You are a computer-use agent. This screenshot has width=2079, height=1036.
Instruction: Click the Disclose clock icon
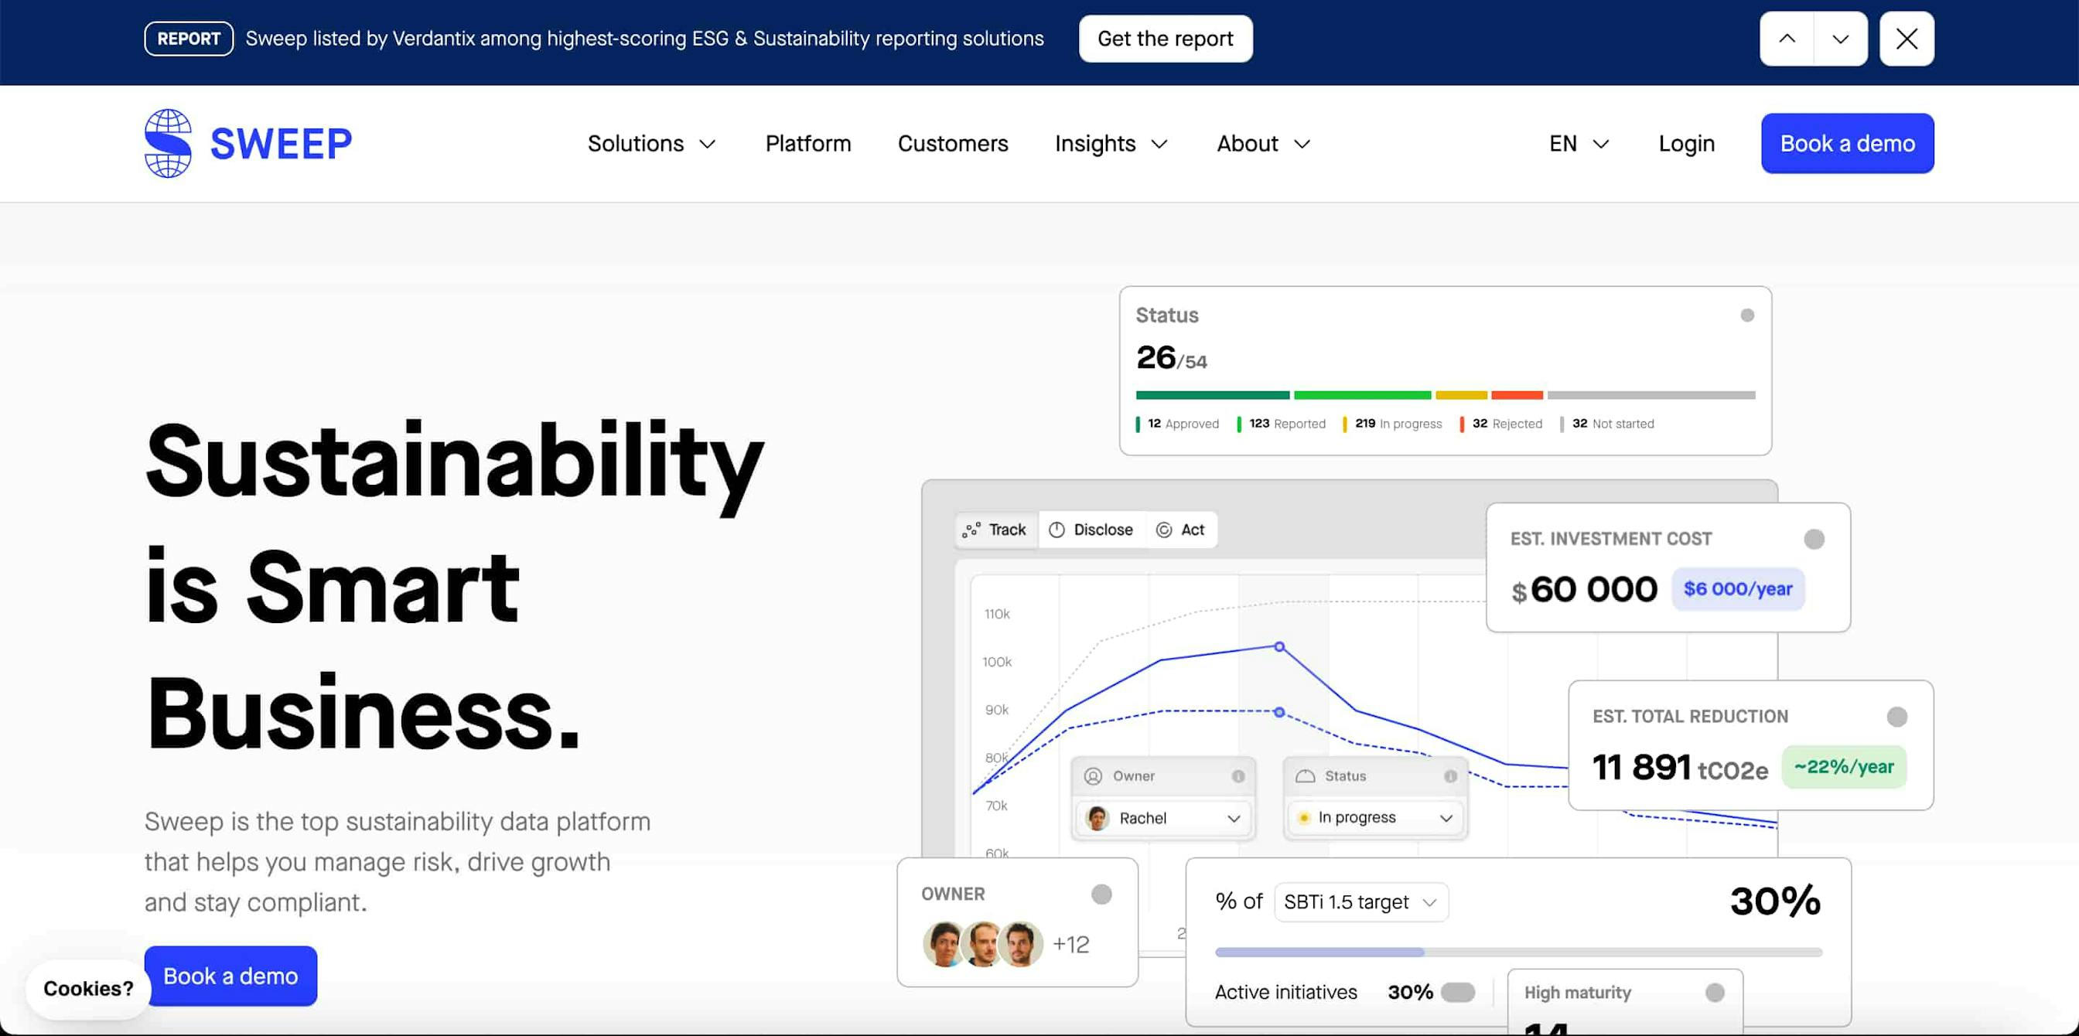click(x=1057, y=530)
